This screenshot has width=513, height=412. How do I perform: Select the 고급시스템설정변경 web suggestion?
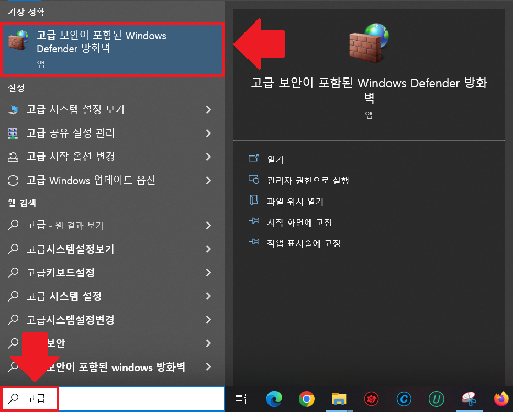(x=112, y=320)
